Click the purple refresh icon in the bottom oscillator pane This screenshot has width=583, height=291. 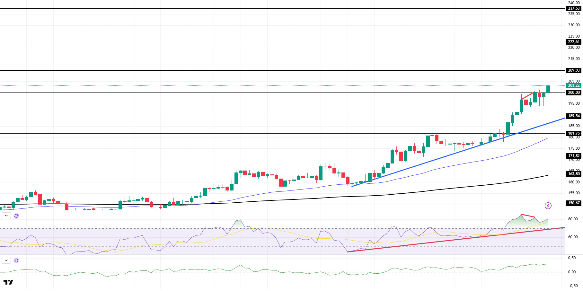click(x=16, y=260)
